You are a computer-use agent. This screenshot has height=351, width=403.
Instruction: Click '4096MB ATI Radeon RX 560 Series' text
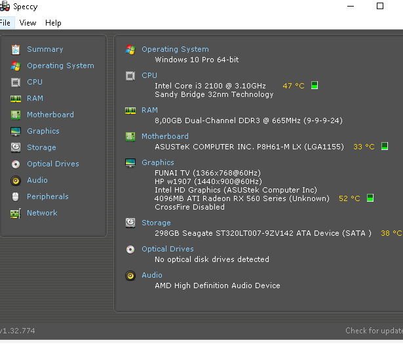click(x=220, y=198)
